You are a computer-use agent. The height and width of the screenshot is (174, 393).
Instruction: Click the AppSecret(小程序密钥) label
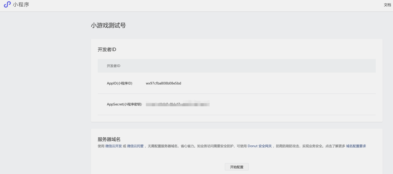[x=124, y=104]
